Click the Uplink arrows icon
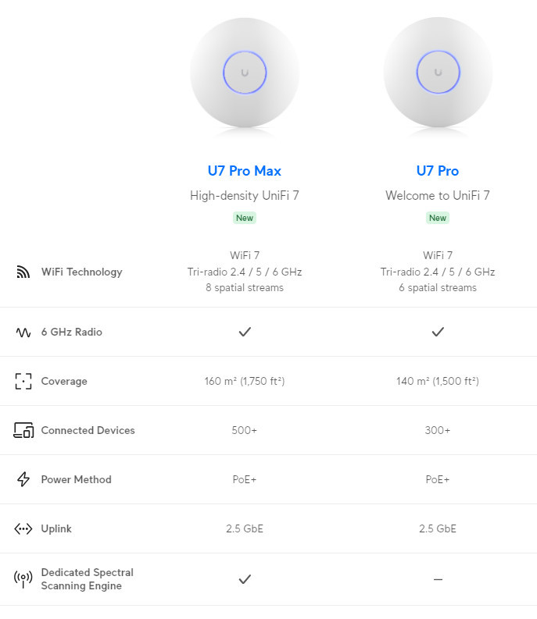The image size is (537, 619). (x=23, y=529)
